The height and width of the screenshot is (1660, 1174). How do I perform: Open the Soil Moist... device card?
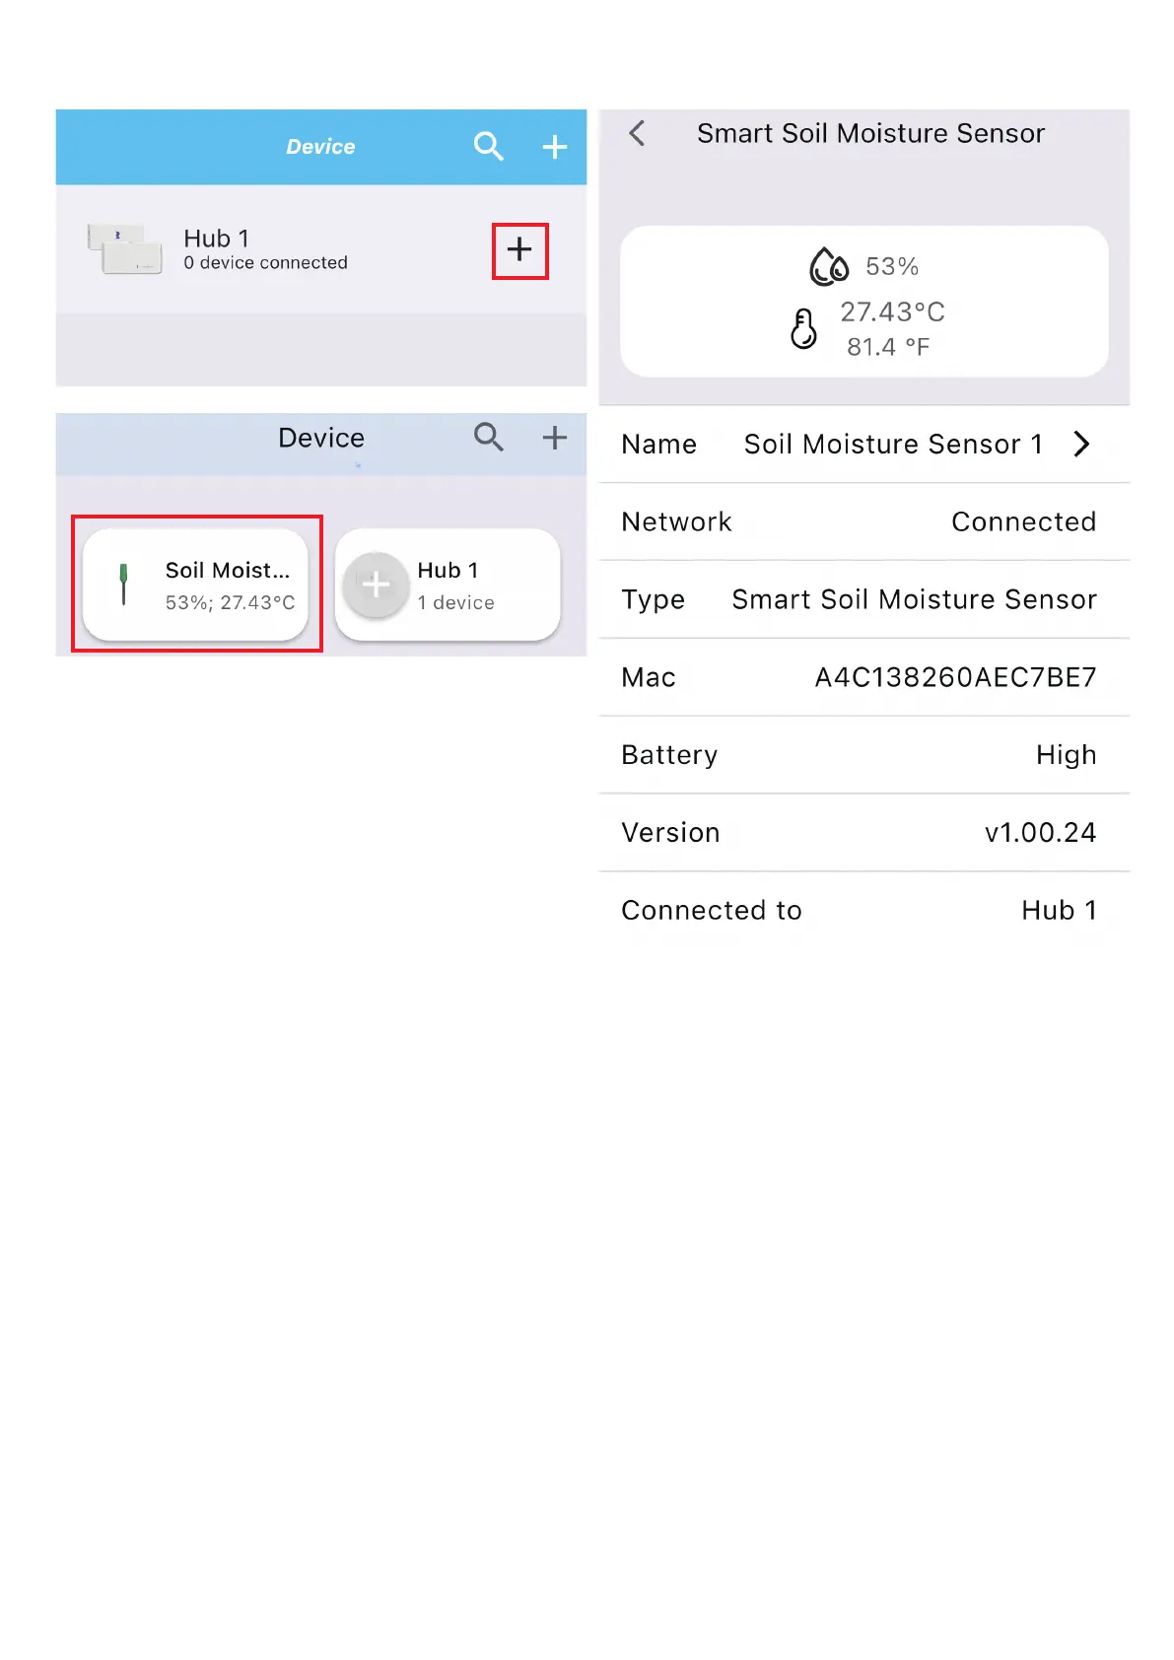196,585
